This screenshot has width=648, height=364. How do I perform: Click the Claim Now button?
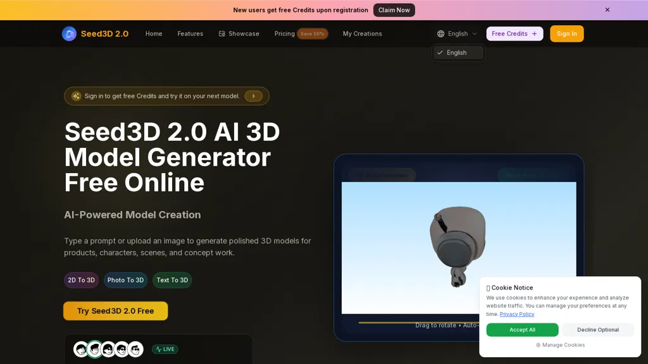394,10
